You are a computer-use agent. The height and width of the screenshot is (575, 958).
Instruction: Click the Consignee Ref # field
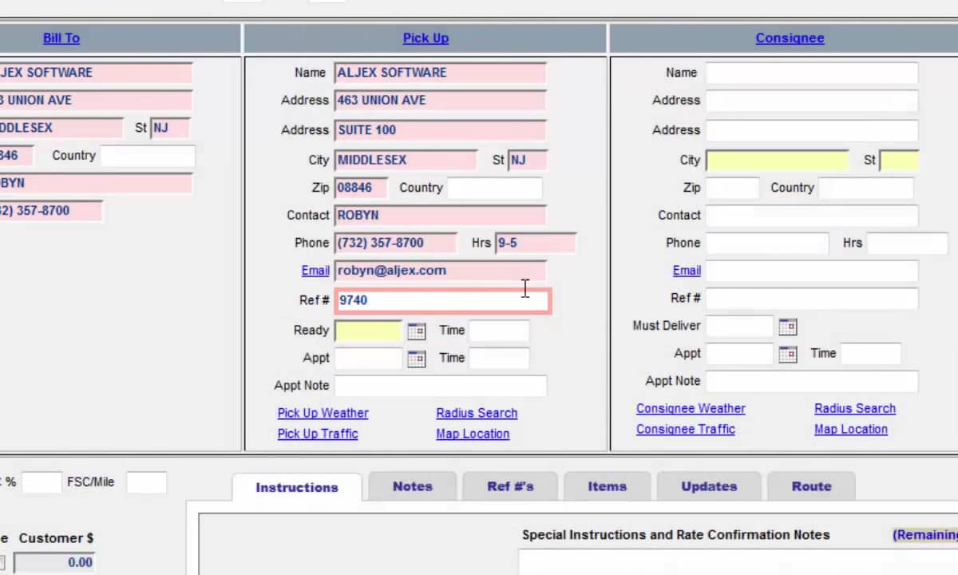[x=811, y=299]
